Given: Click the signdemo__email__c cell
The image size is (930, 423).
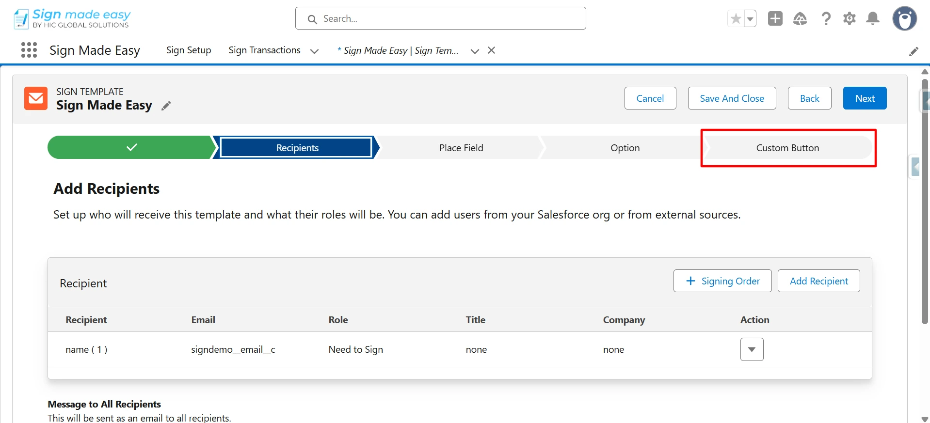Looking at the screenshot, I should point(233,349).
